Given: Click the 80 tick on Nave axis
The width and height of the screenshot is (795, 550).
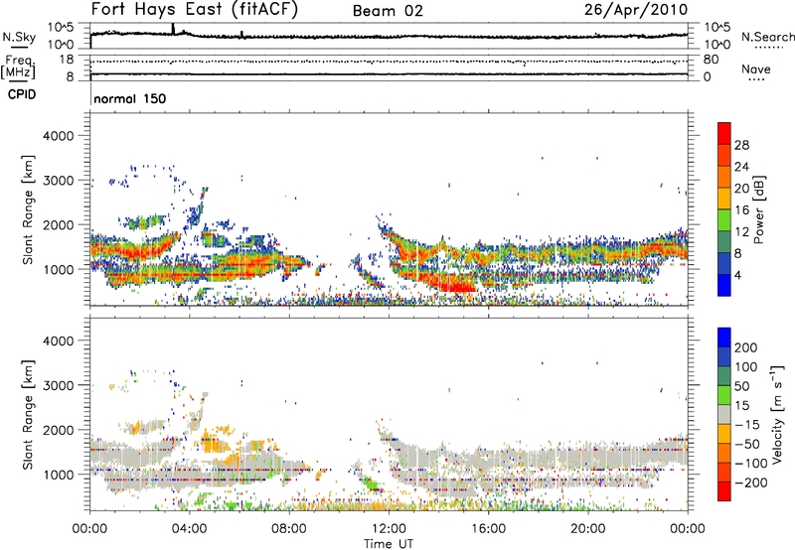Looking at the screenshot, I should click(x=711, y=60).
